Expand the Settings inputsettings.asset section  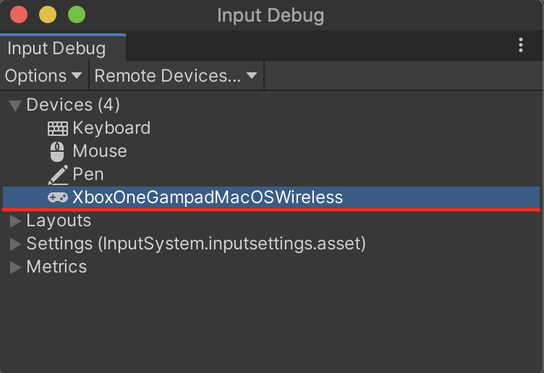coord(15,244)
